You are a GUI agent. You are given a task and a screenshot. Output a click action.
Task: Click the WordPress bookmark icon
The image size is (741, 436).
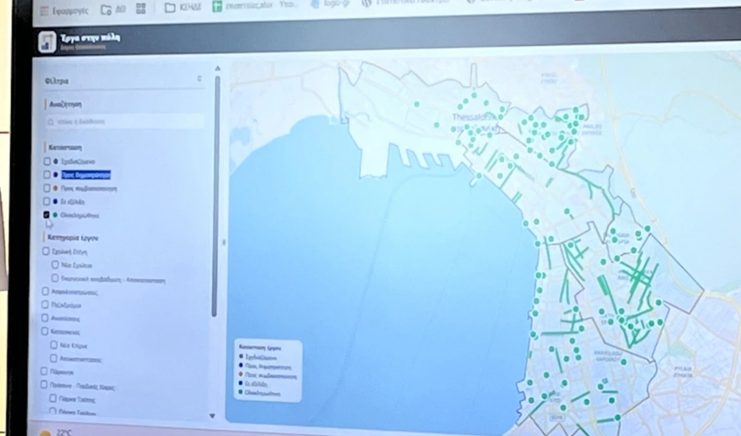[x=367, y=3]
